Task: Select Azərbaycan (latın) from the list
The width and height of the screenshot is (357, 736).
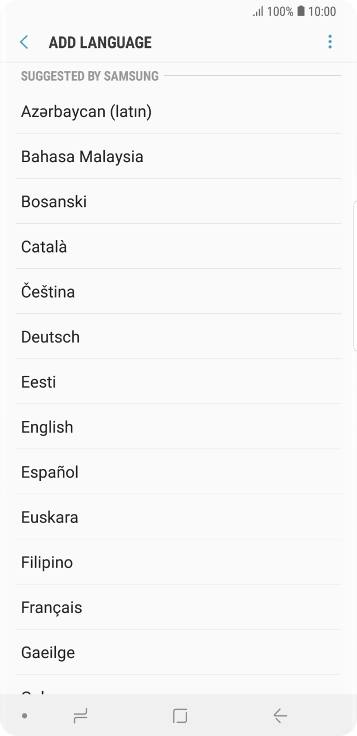Action: click(86, 111)
